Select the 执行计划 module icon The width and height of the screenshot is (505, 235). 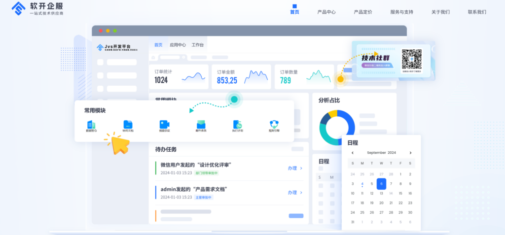238,125
